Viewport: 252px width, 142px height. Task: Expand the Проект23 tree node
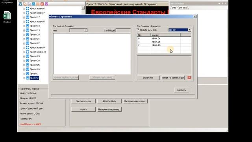point(24,56)
